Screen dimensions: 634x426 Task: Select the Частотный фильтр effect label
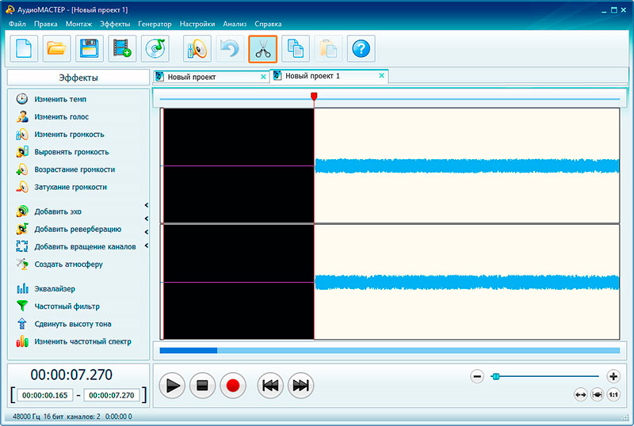(x=67, y=306)
